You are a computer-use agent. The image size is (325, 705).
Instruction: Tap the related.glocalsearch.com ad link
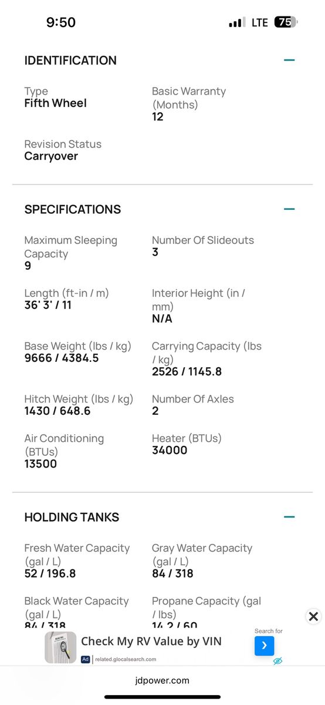click(x=126, y=660)
